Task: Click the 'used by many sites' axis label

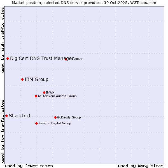Action: pos(141,166)
